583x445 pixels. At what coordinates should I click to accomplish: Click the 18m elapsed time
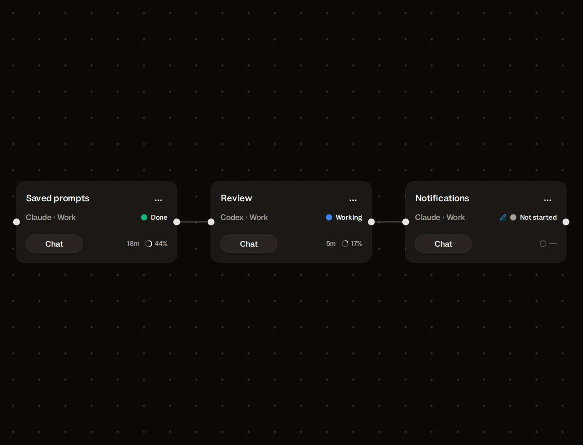coord(133,244)
